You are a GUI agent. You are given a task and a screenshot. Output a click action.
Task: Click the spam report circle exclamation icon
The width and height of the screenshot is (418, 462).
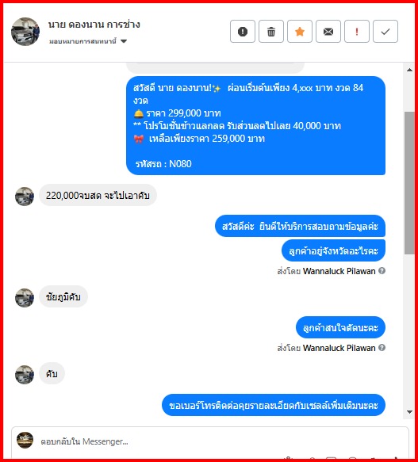(x=243, y=32)
